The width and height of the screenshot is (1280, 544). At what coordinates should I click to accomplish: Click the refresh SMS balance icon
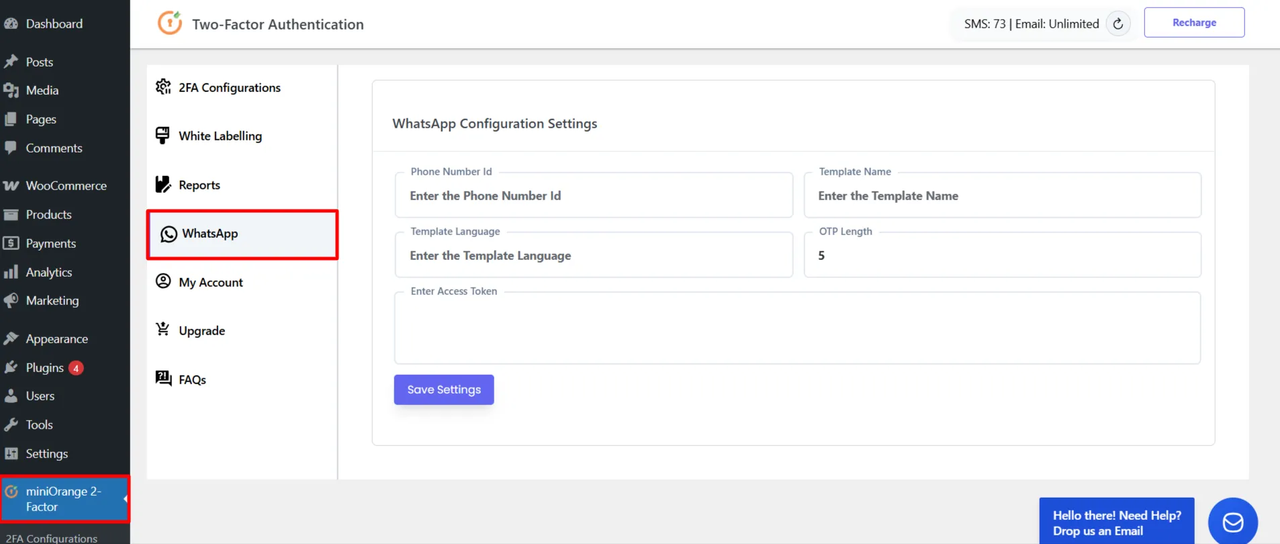pyautogui.click(x=1118, y=24)
